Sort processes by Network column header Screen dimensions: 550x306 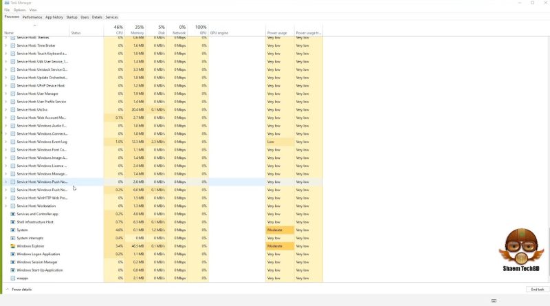(x=177, y=30)
